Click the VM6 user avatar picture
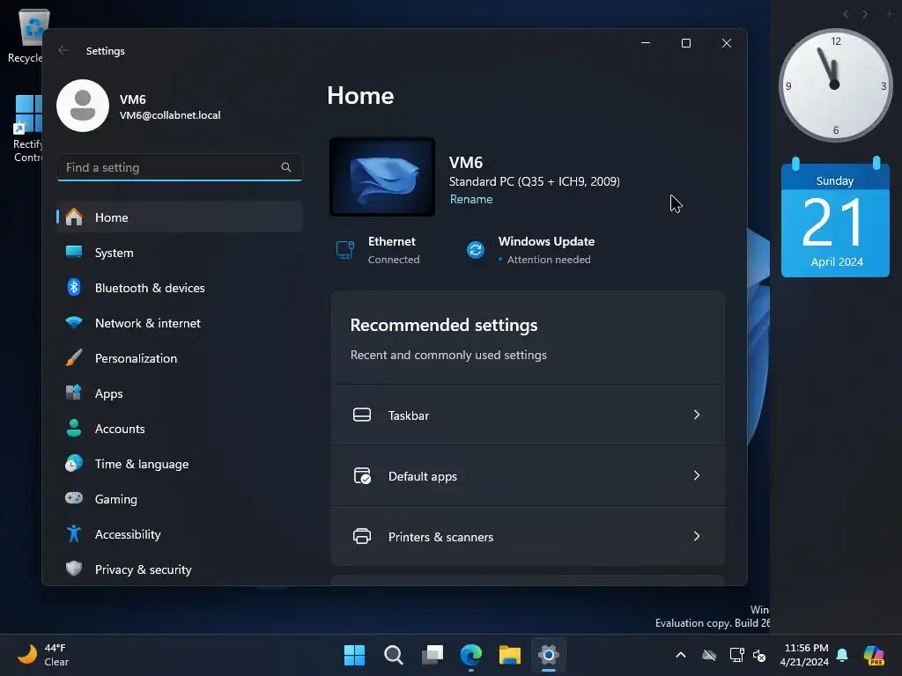The image size is (902, 676). tap(83, 106)
